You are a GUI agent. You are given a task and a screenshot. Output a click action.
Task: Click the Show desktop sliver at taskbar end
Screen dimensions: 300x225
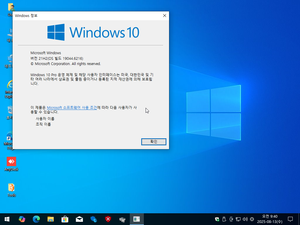299,219
